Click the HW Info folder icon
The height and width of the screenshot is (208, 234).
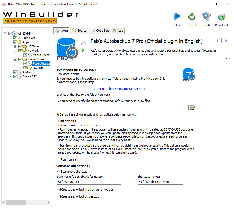tap(29, 68)
